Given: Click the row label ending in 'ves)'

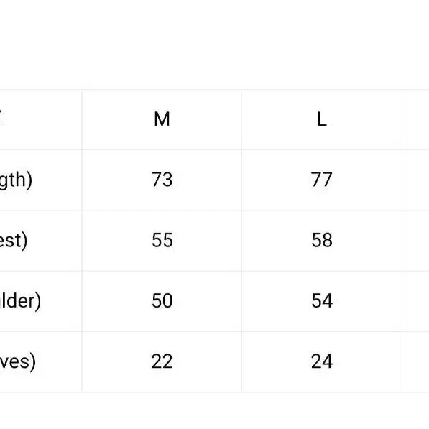Looking at the screenshot, I should pyautogui.click(x=18, y=361).
